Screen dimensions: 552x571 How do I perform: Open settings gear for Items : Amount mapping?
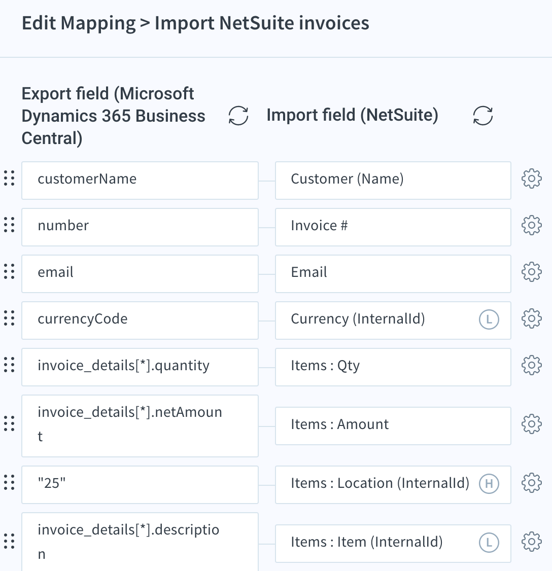(x=532, y=424)
